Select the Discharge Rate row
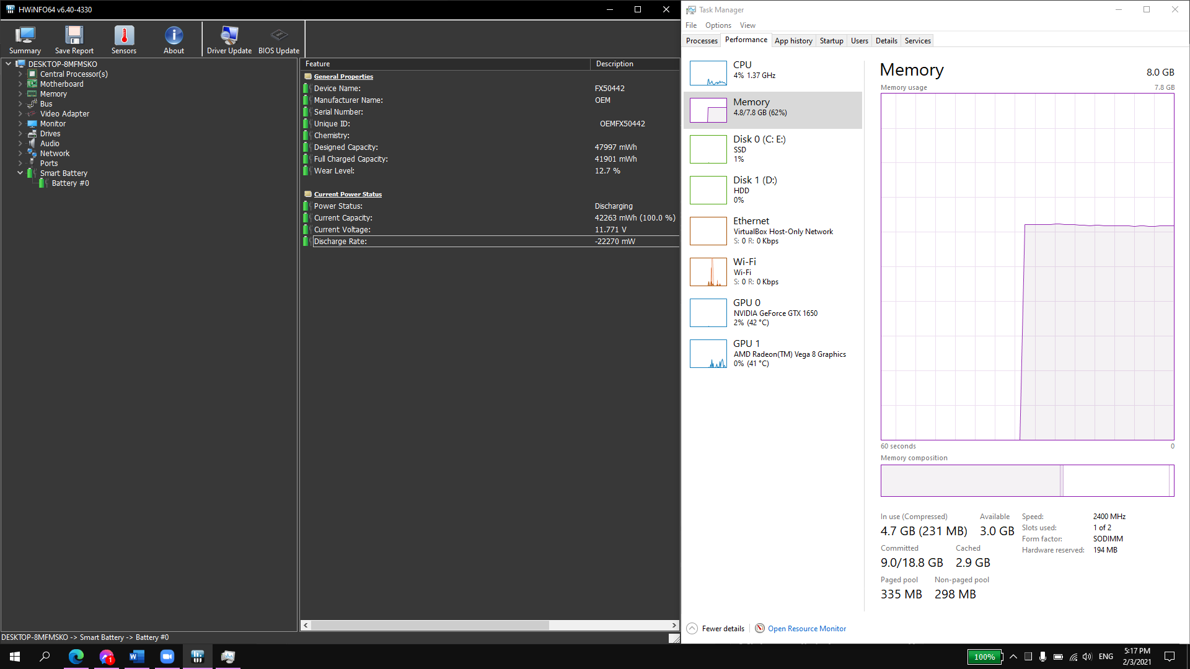This screenshot has width=1190, height=669. [x=491, y=242]
